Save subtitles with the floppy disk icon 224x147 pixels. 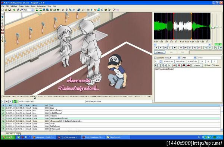[x=9, y=10]
